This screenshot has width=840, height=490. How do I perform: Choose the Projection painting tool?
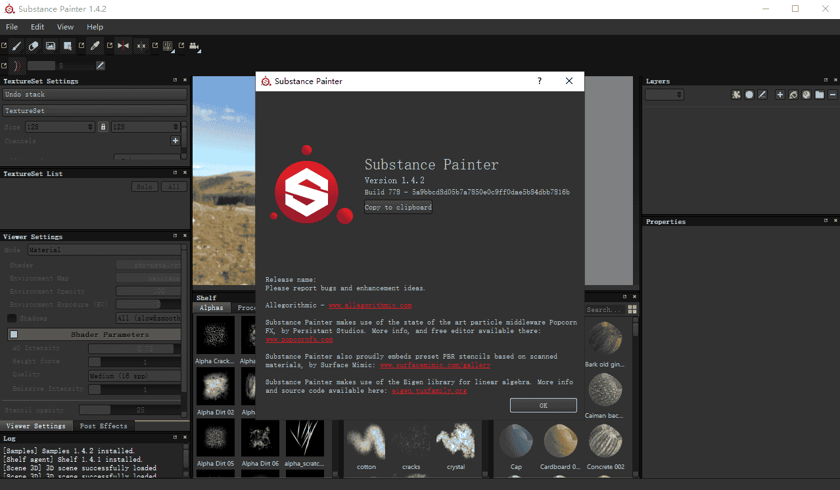click(x=51, y=46)
